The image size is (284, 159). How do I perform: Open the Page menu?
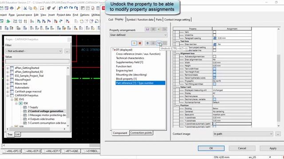pos(12,15)
